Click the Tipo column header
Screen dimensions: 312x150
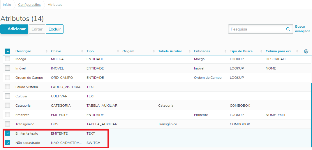pos(90,51)
